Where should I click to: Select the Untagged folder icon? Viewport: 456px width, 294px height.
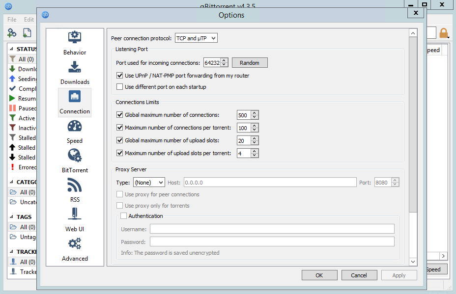coord(13,237)
